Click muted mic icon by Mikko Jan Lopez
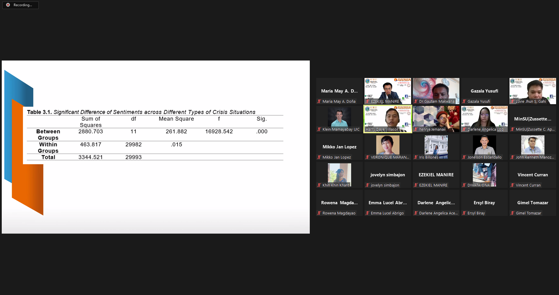The height and width of the screenshot is (295, 559). click(319, 157)
